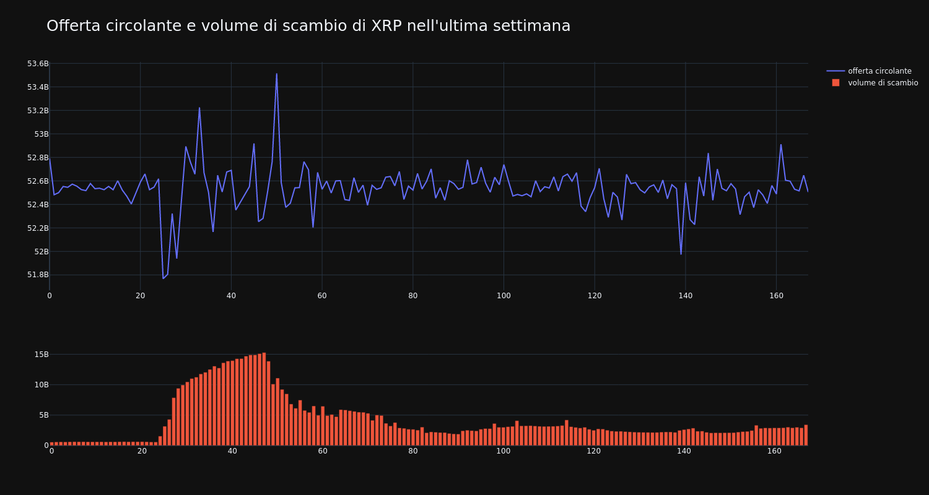Click the 53.6B y-axis label
Screen dimensions: 929x495
click(x=38, y=63)
